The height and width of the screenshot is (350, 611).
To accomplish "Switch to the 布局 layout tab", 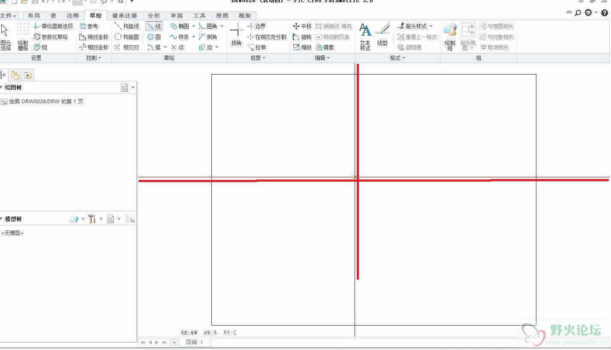I will [x=33, y=15].
